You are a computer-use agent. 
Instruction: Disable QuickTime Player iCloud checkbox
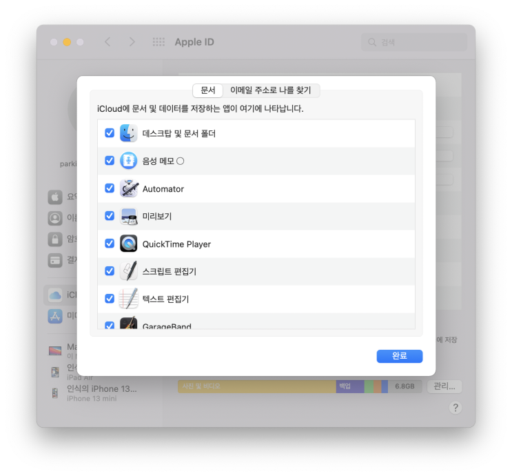pos(110,244)
